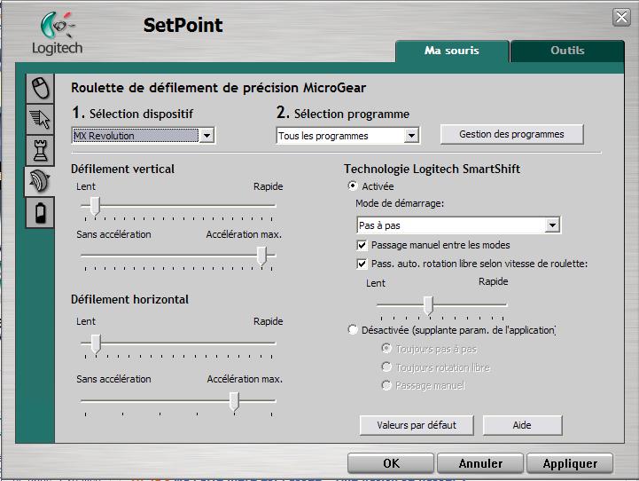
Task: Click the horizontal scroll acceleration slider thumb
Action: 234,401
